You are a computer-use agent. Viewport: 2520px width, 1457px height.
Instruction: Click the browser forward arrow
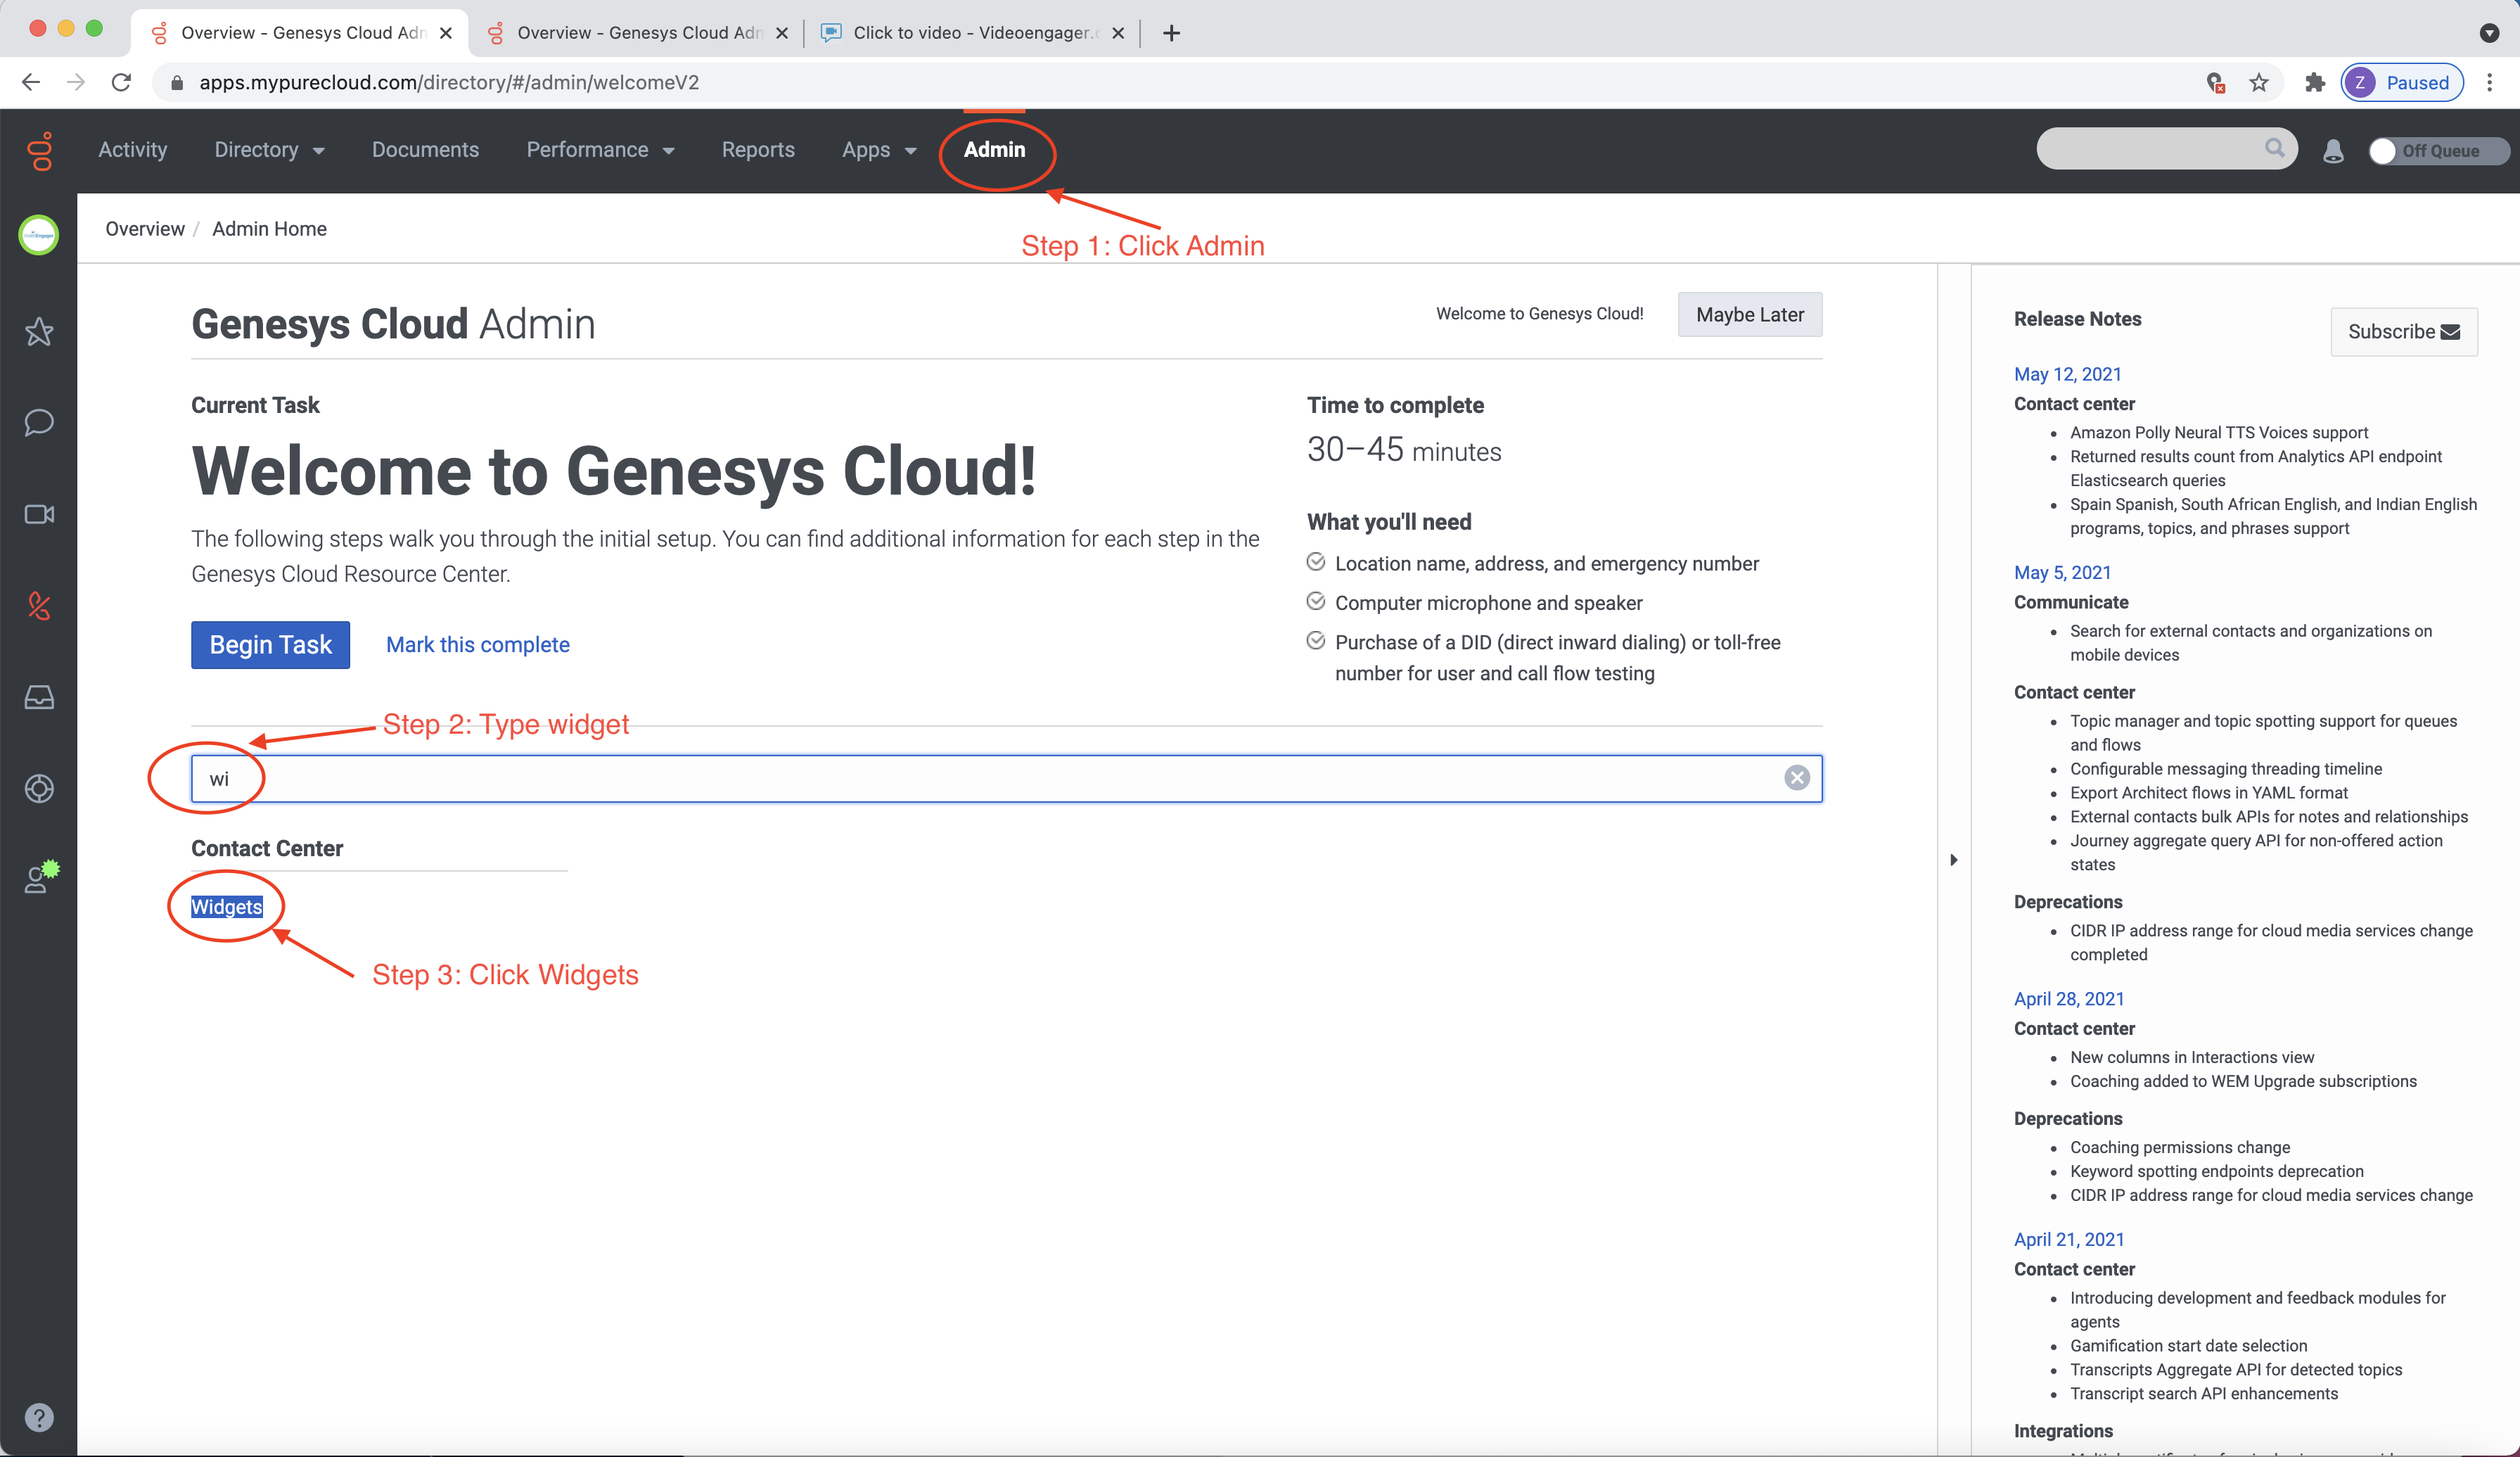point(76,83)
